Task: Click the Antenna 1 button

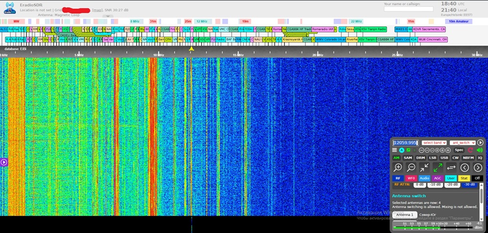Action: click(x=405, y=215)
